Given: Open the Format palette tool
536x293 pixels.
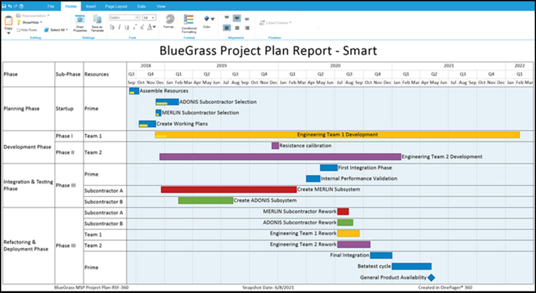Looking at the screenshot, I should [170, 21].
